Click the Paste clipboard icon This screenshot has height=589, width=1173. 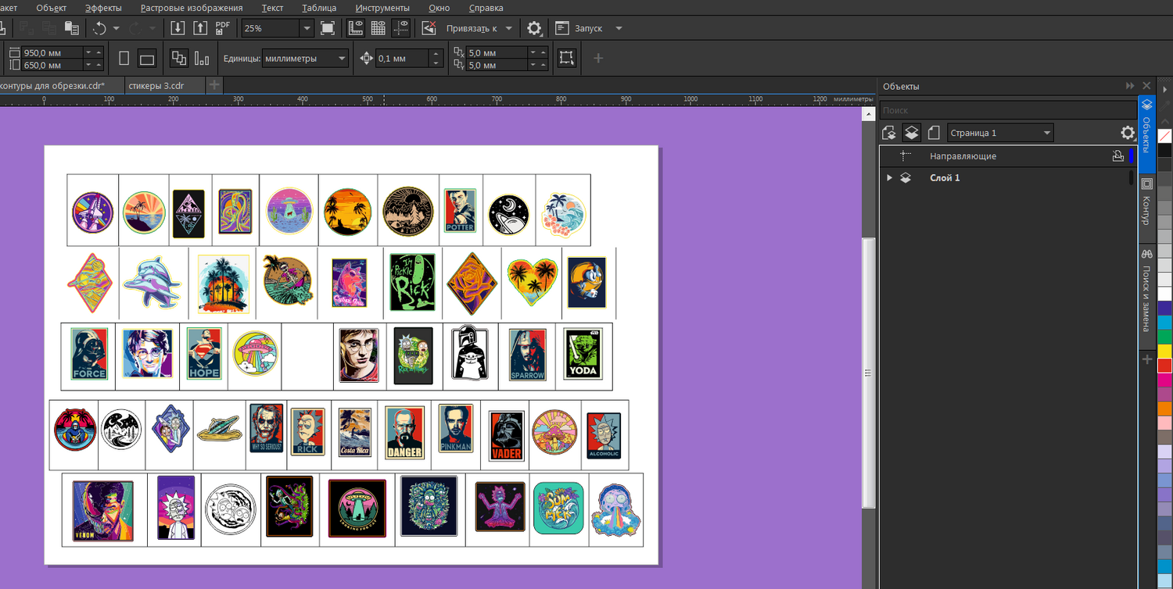point(71,28)
